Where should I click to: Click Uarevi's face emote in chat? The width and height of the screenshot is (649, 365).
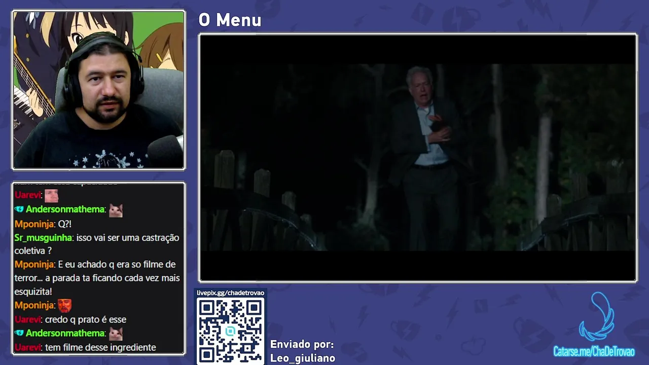[51, 195]
